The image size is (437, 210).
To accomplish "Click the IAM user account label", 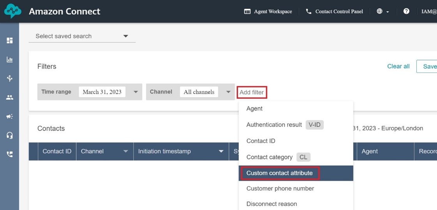I will [x=429, y=11].
